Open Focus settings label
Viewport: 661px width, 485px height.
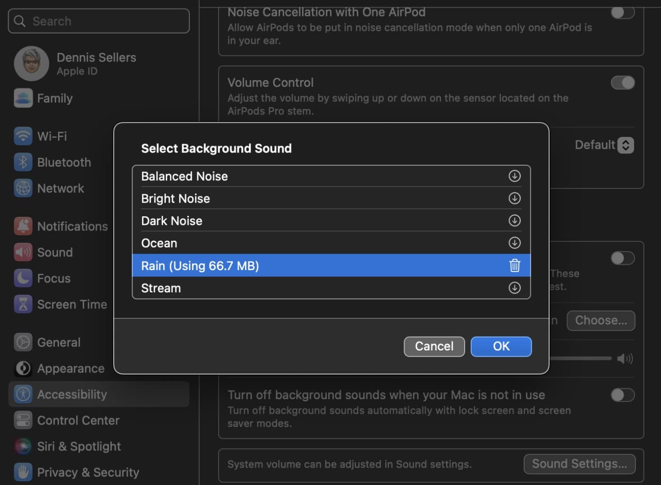tap(54, 278)
